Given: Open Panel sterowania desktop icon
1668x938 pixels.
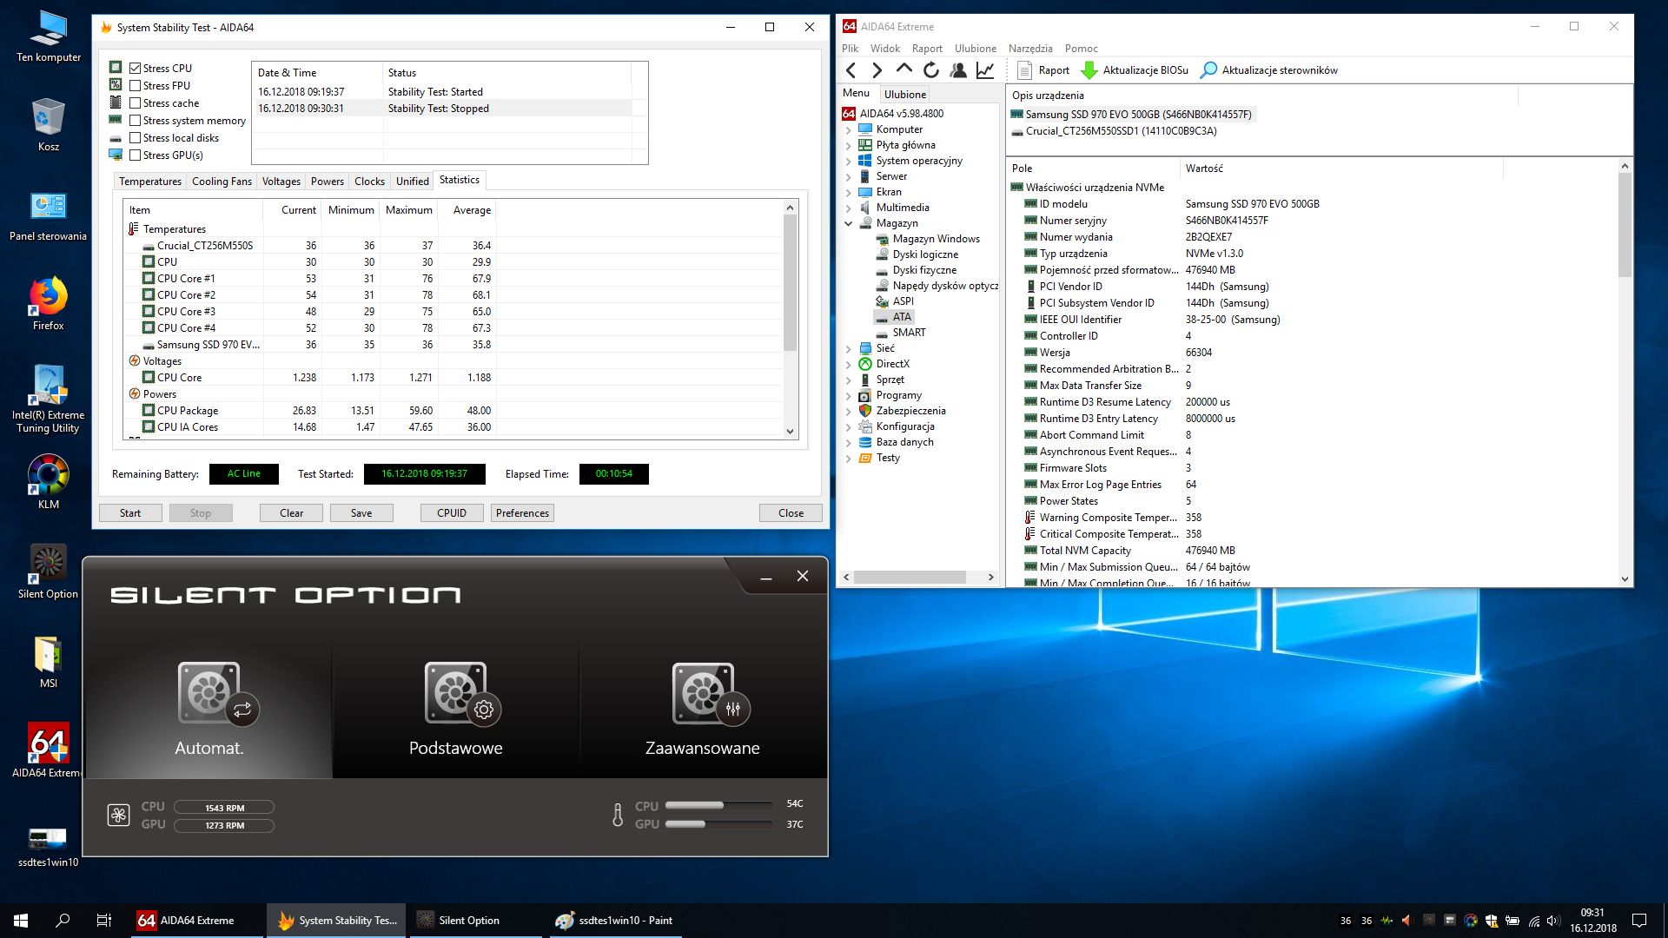Looking at the screenshot, I should (49, 216).
